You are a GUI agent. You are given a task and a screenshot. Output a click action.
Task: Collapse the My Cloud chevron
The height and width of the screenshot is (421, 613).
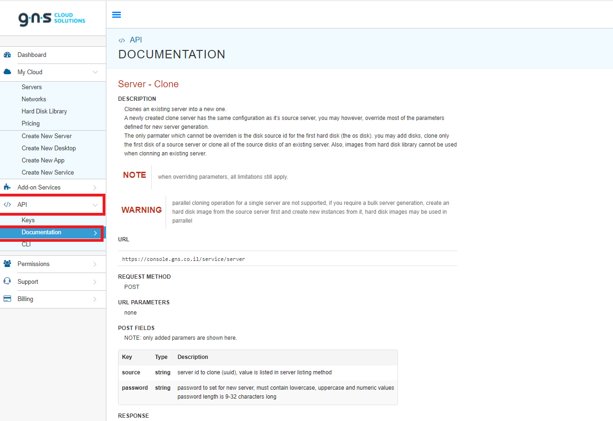95,72
